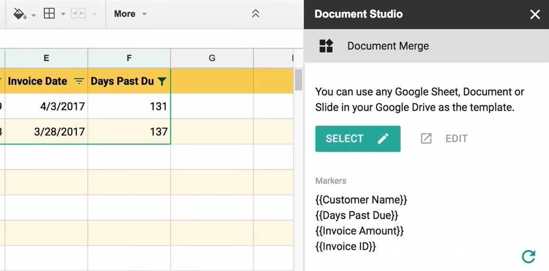Collapse the toolbar with the double chevron
549x271 pixels.
tap(256, 14)
